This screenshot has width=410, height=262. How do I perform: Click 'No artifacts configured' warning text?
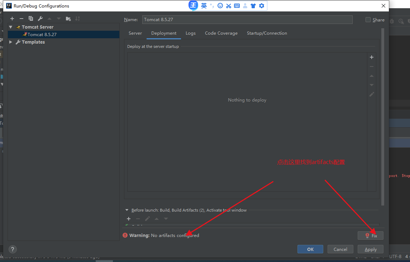point(175,236)
